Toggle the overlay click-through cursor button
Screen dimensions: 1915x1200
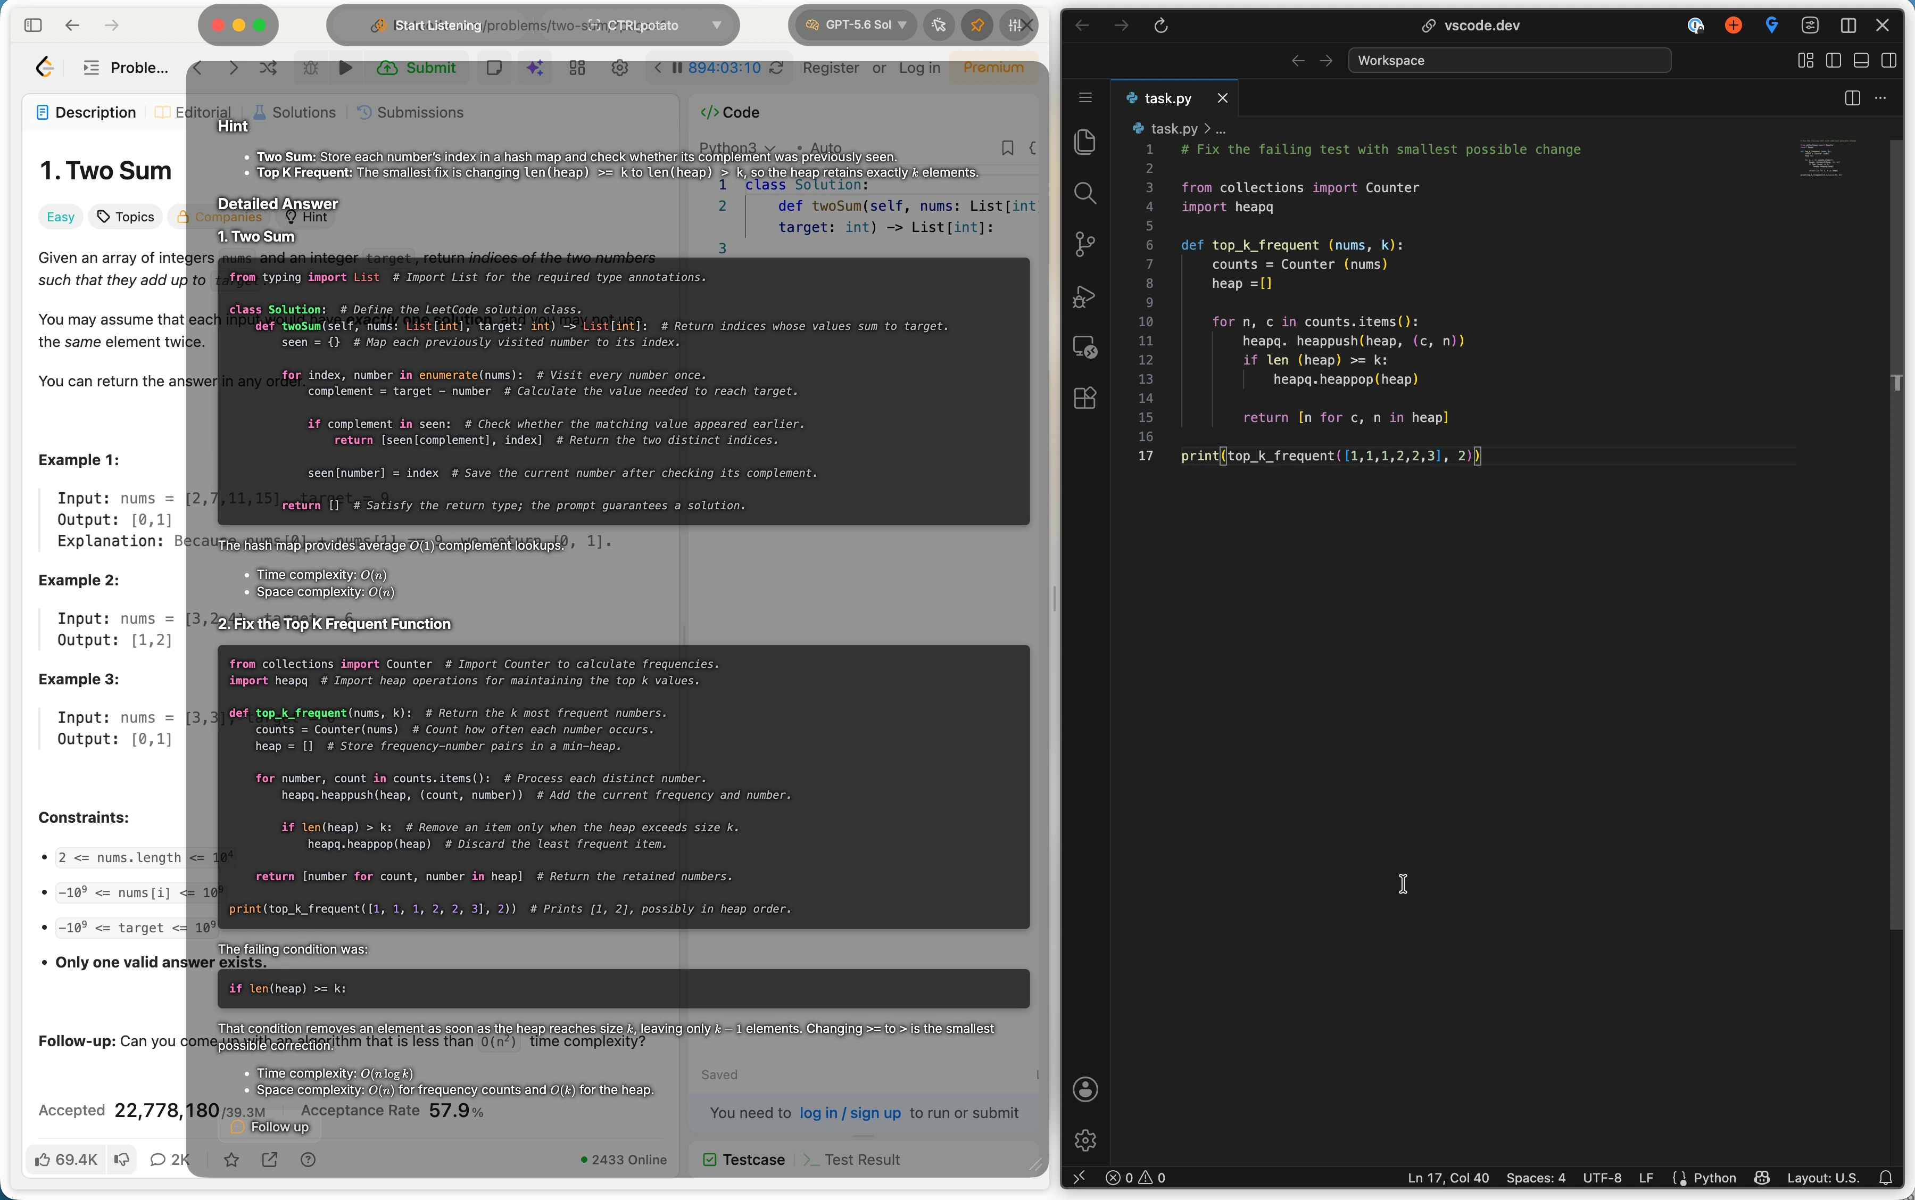tap(939, 26)
